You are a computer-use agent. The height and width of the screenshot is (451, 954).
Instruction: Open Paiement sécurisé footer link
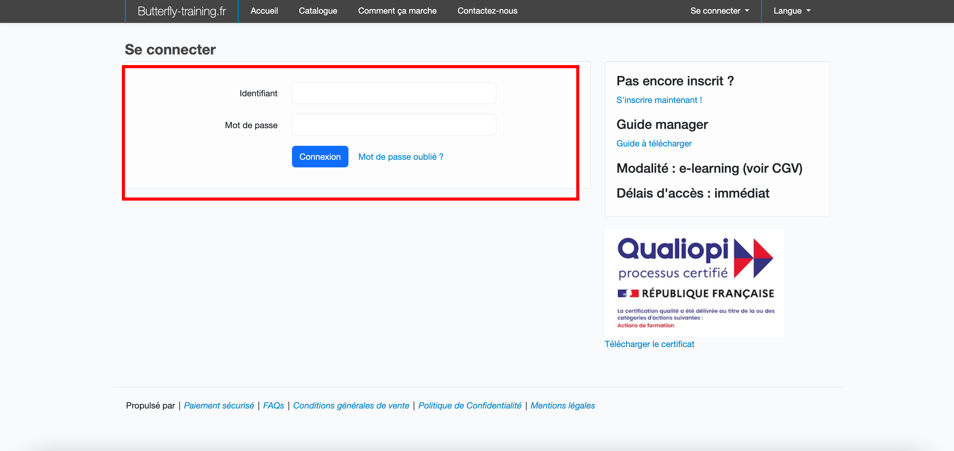[x=219, y=406]
